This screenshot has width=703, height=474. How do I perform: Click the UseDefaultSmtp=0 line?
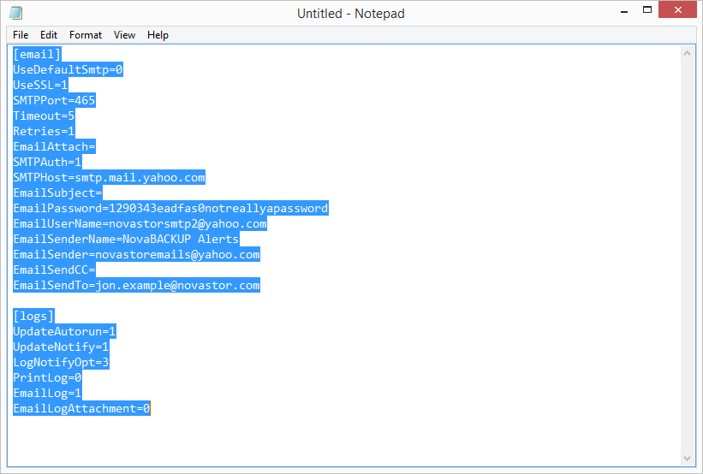click(x=68, y=69)
